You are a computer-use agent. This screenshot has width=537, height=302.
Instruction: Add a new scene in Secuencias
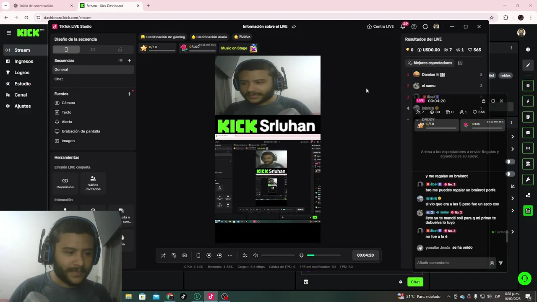129,61
